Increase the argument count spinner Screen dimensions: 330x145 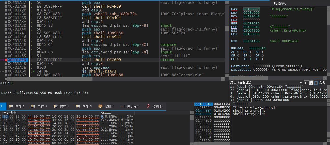311,82
